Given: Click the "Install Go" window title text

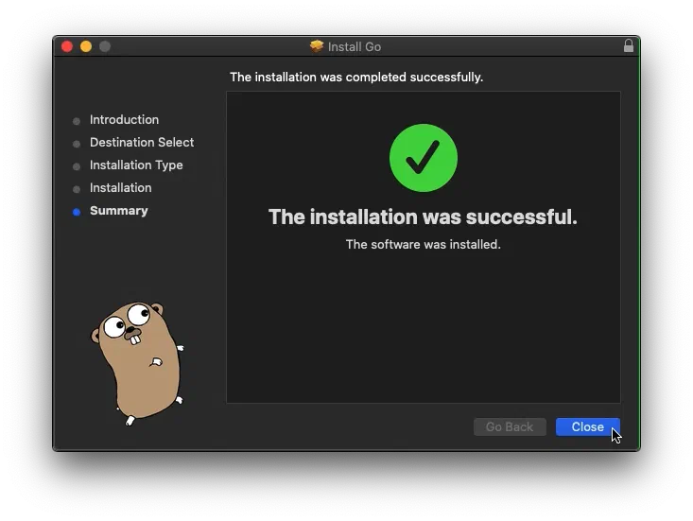Looking at the screenshot, I should coord(355,46).
